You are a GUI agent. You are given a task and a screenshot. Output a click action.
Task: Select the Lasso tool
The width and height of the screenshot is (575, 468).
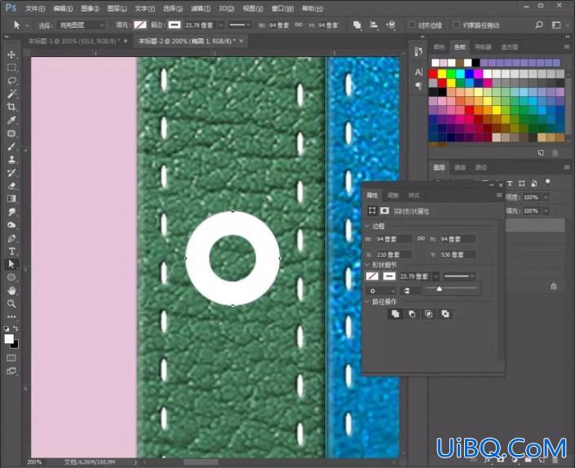click(x=11, y=81)
